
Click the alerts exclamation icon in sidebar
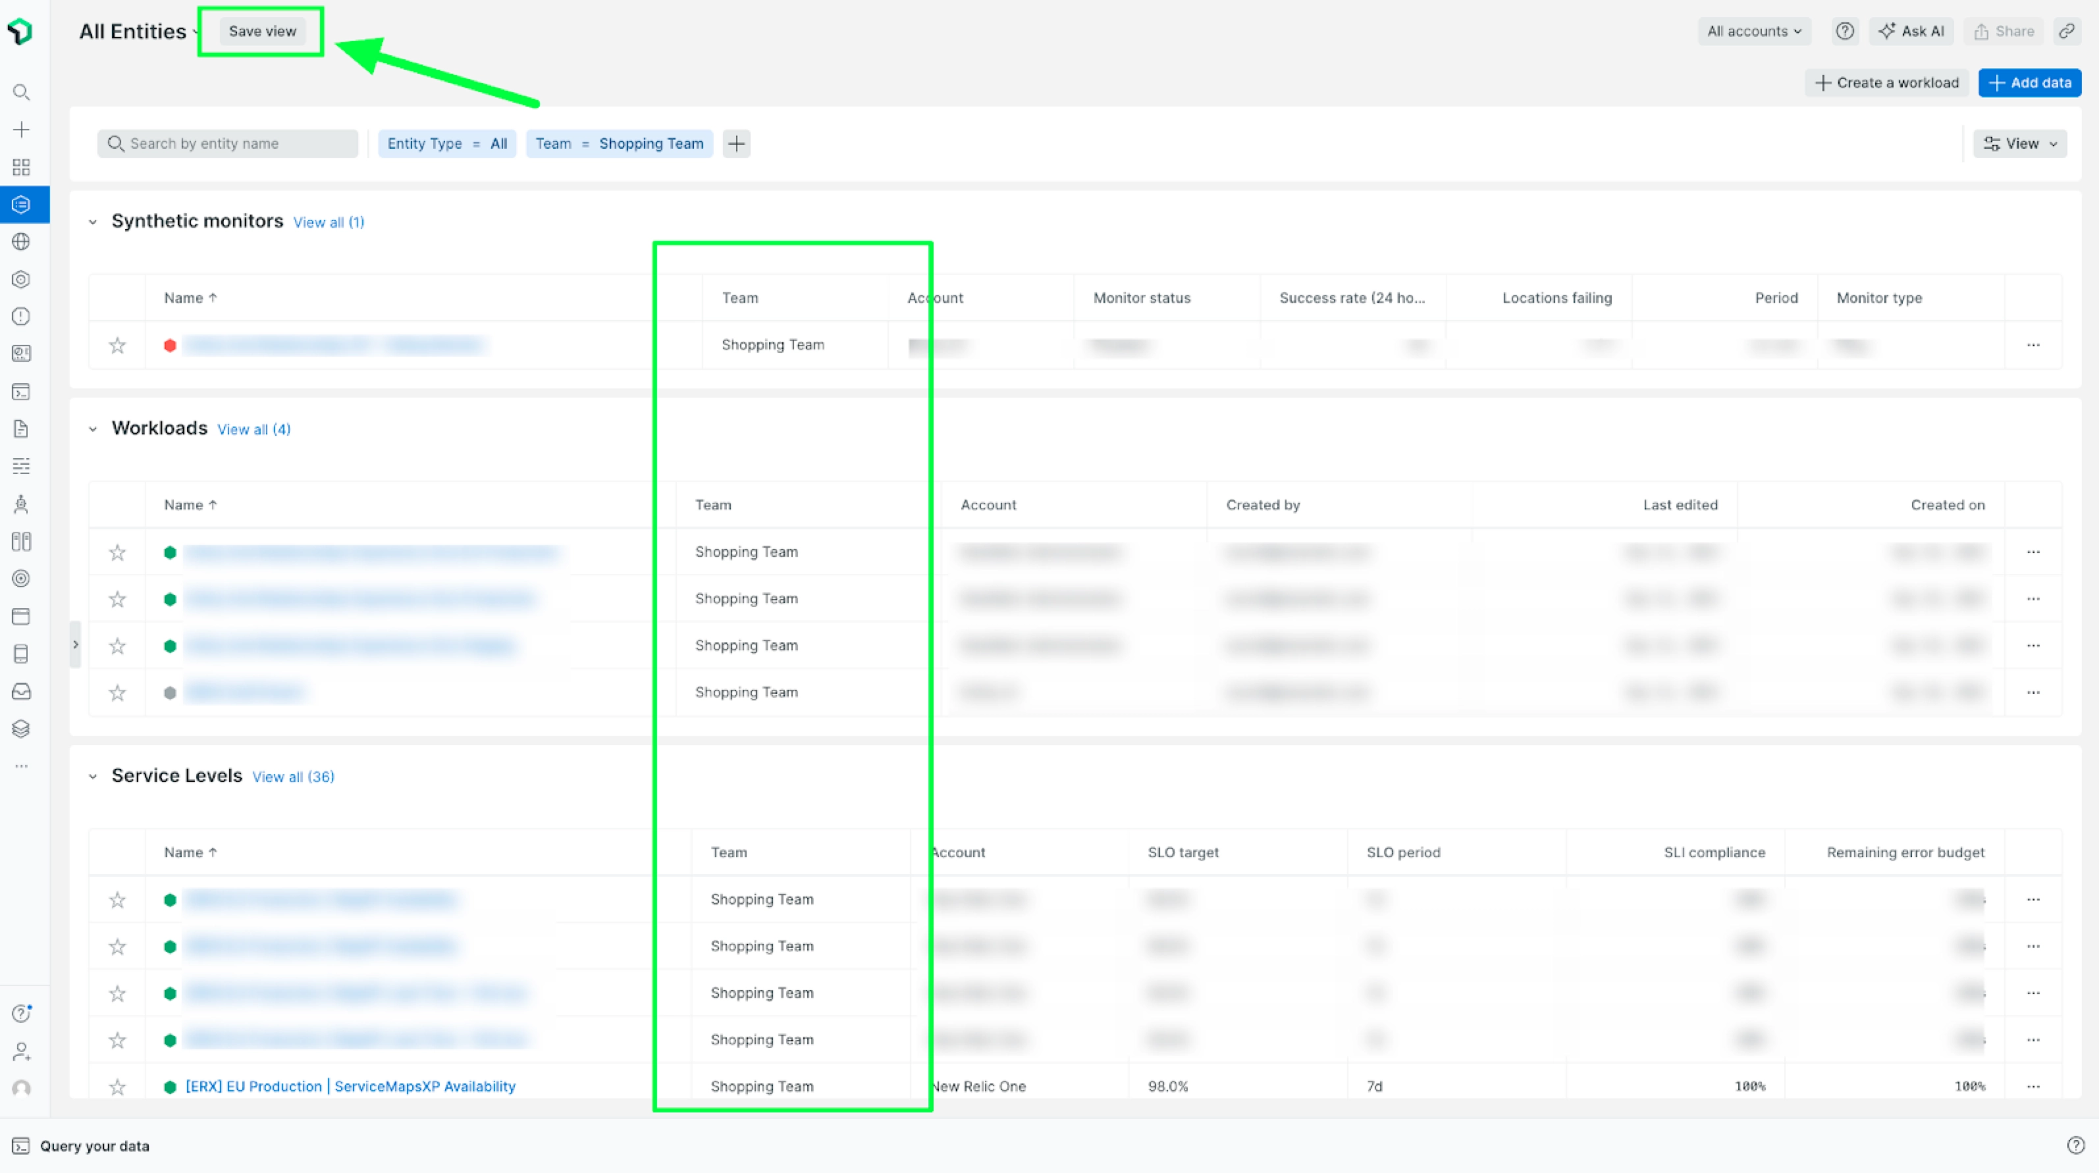21,317
